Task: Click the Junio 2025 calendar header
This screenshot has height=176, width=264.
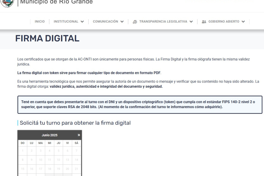Action: [x=49, y=135]
